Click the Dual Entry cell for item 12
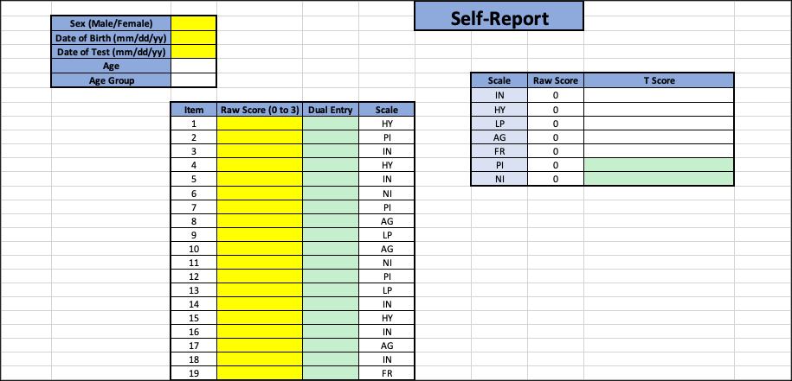The image size is (792, 381). click(331, 276)
